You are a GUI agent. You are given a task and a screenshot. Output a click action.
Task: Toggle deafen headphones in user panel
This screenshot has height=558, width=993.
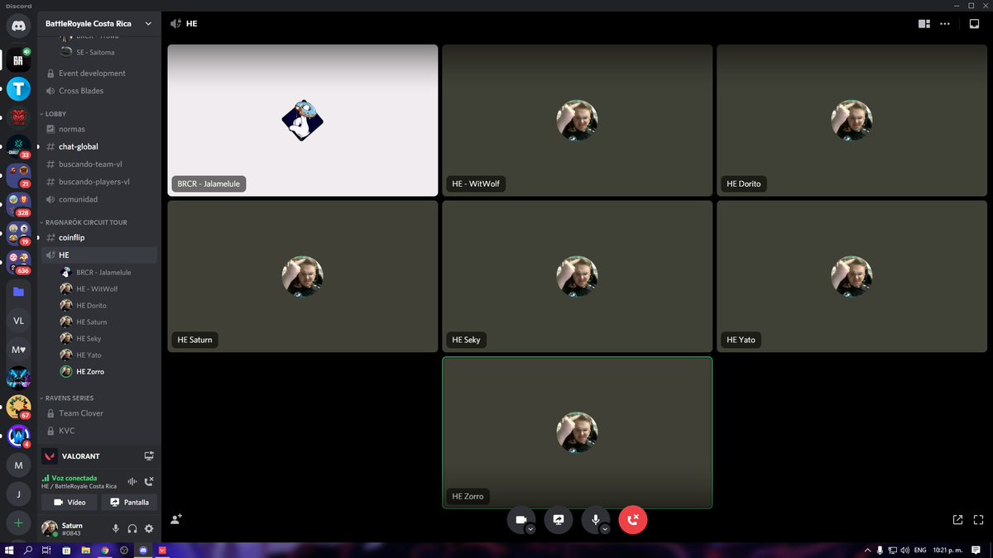(x=132, y=528)
